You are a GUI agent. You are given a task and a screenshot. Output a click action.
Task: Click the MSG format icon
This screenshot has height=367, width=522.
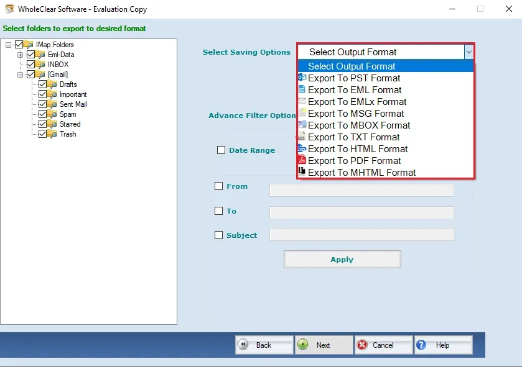pyautogui.click(x=301, y=113)
